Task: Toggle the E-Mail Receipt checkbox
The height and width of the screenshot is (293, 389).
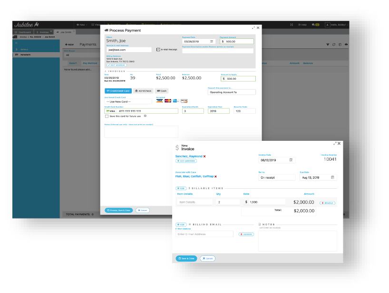Action: click(158, 49)
